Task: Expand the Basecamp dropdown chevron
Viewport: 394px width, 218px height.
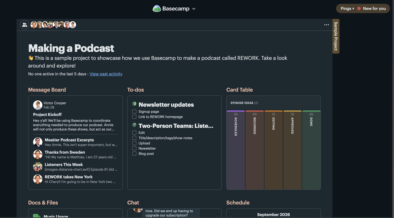Action: (194, 9)
